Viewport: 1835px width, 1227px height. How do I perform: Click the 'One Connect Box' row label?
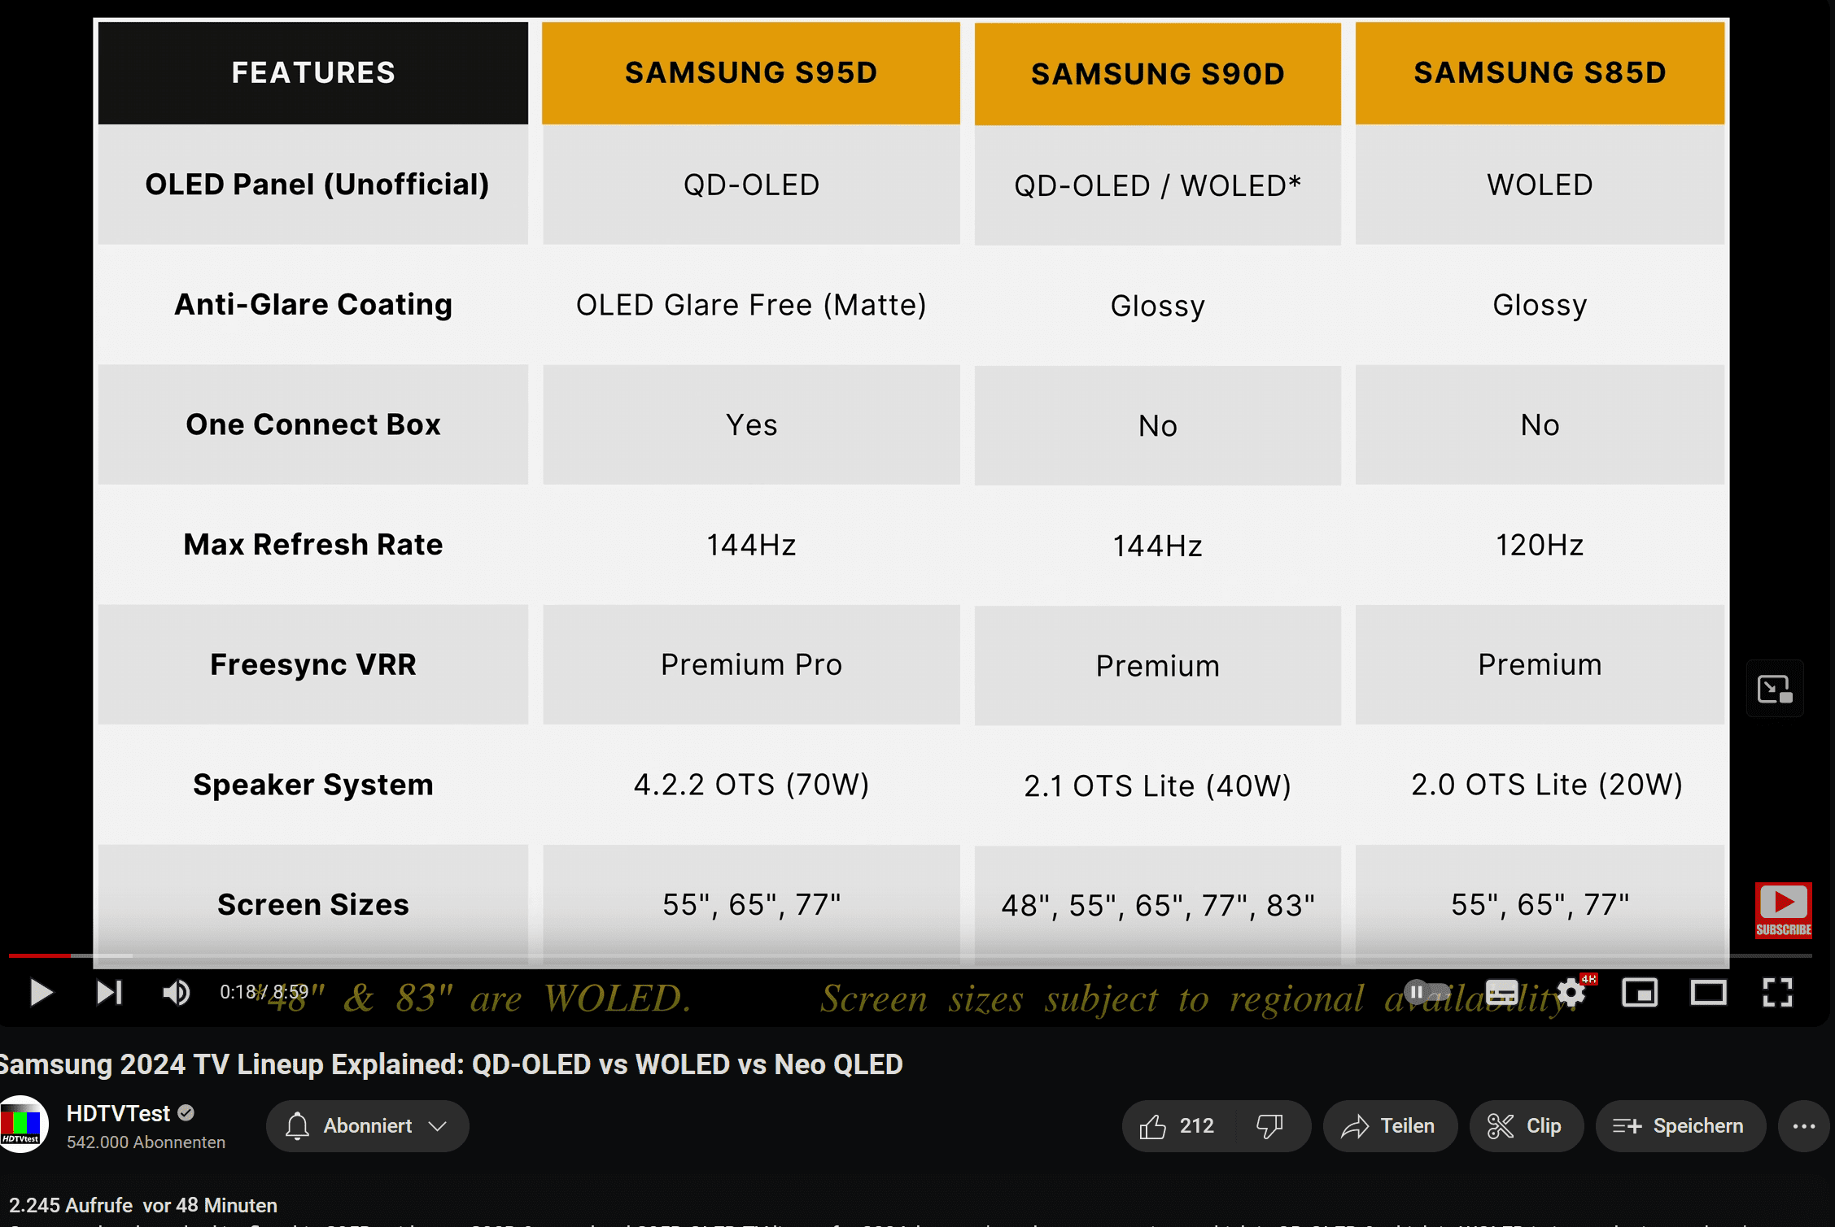click(313, 424)
